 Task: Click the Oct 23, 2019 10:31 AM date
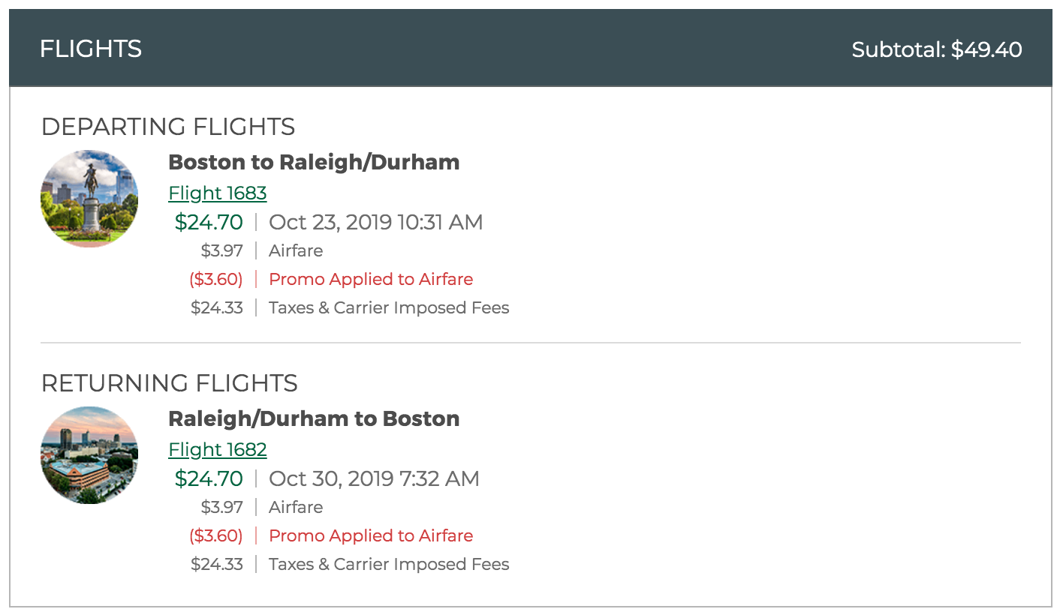pos(376,223)
